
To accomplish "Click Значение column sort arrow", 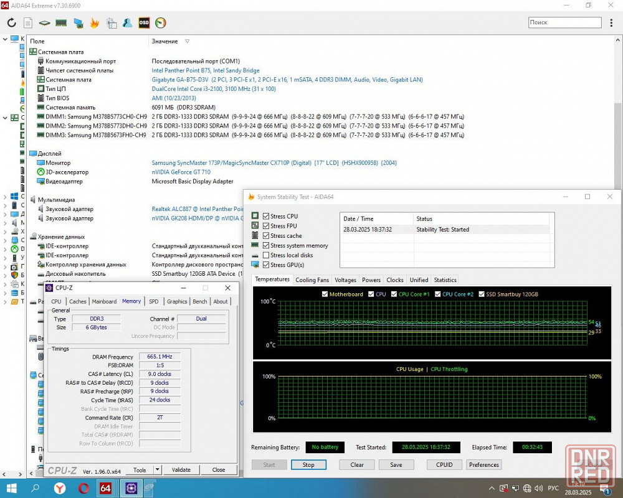I will 187,41.
